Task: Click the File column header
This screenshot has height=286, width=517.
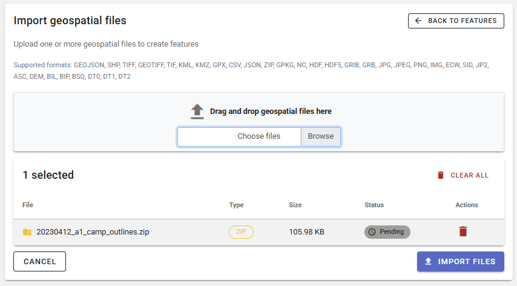Action: coord(28,205)
